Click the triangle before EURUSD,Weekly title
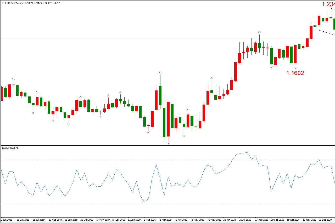335x223 pixels. pyautogui.click(x=3, y=3)
